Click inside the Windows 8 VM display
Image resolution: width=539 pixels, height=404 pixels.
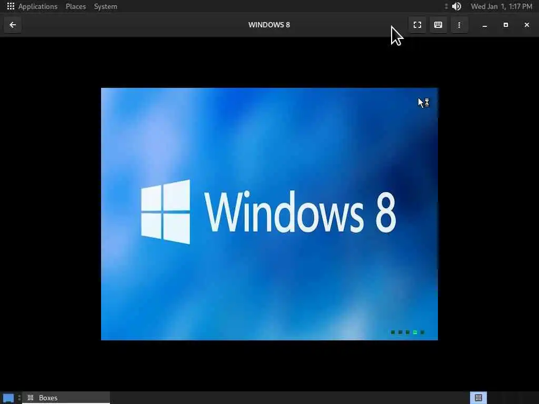[x=269, y=214]
